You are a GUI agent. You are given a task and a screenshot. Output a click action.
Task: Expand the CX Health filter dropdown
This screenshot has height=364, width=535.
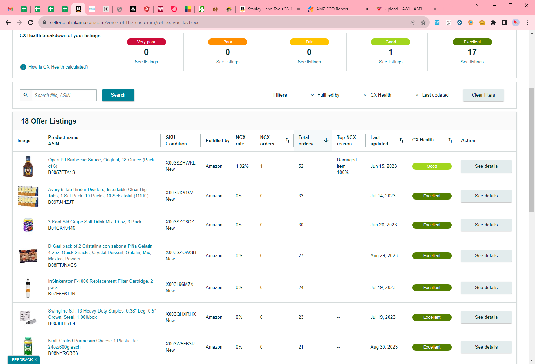point(377,95)
